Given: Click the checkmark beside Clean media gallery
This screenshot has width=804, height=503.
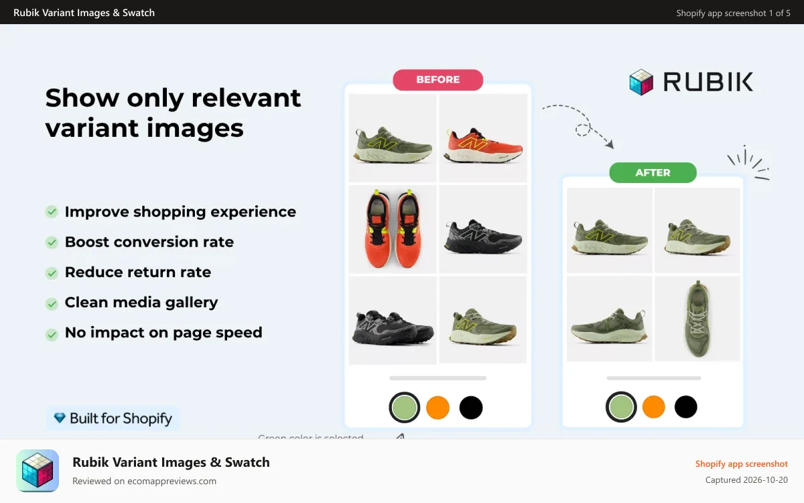Looking at the screenshot, I should tap(52, 303).
